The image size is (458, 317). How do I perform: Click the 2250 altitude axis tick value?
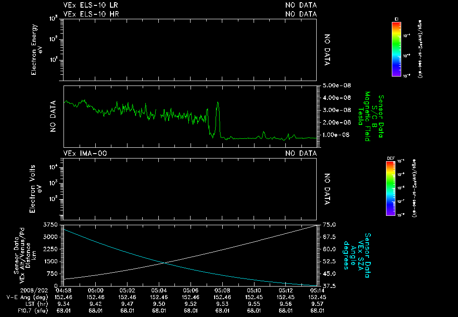[50, 249]
